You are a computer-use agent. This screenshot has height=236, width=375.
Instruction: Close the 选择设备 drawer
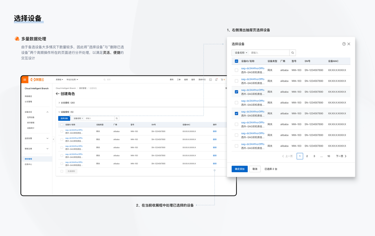pos(349,44)
